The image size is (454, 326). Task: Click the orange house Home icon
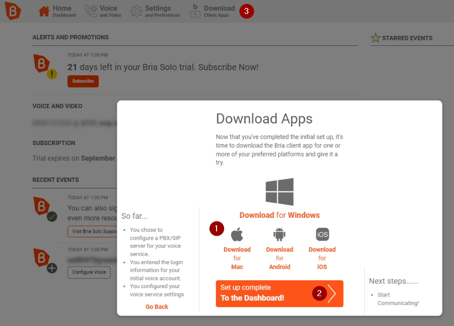(x=44, y=11)
